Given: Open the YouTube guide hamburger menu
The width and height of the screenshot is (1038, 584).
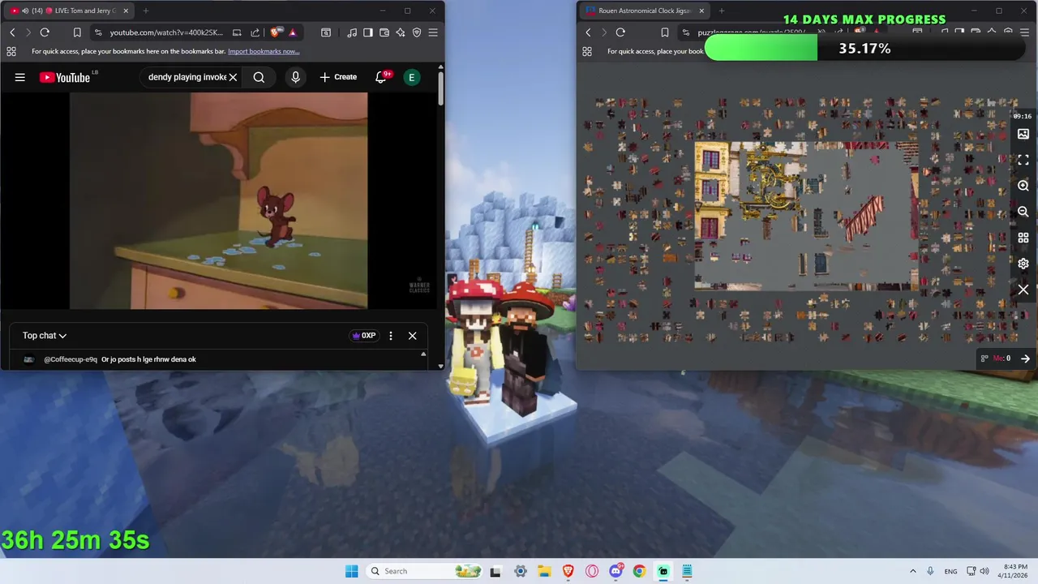Looking at the screenshot, I should [20, 77].
